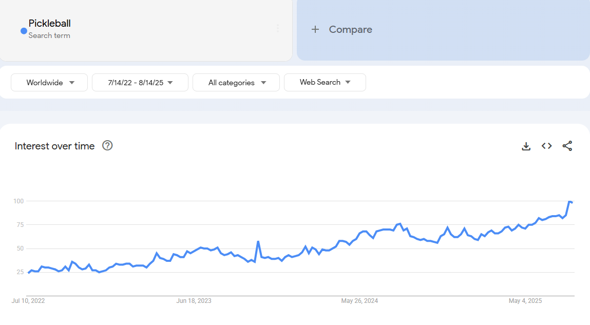Click the Jul 10, 2022 axis label
This screenshot has width=590, height=325.
(28, 301)
